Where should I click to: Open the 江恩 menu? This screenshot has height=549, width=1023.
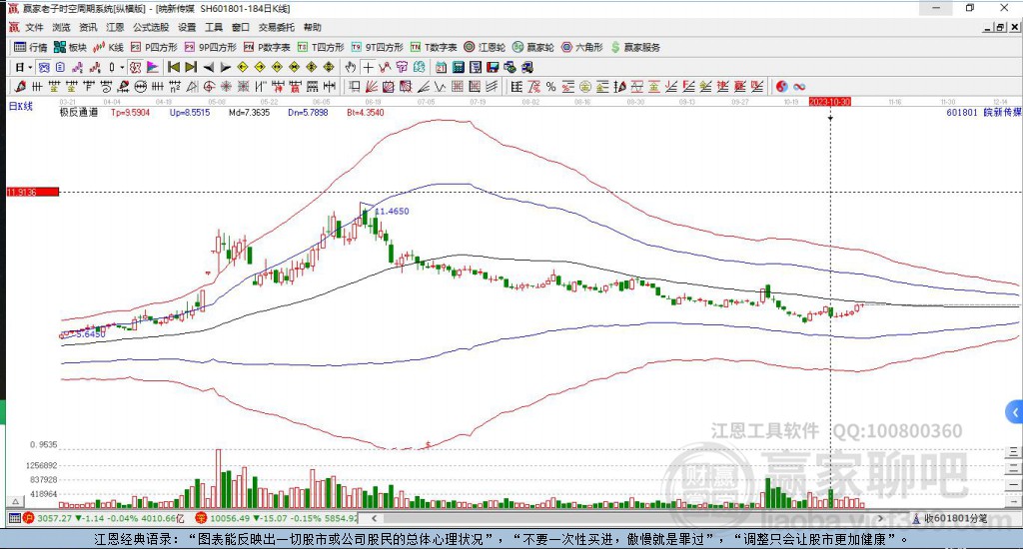pos(115,27)
